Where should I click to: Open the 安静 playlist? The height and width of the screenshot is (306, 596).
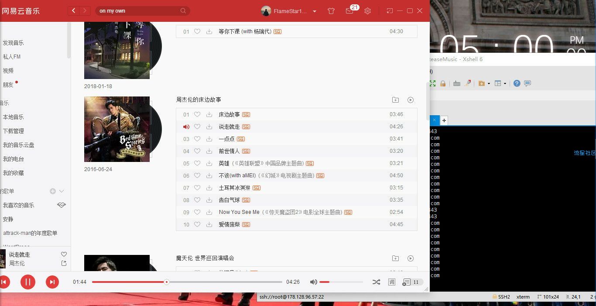point(8,219)
